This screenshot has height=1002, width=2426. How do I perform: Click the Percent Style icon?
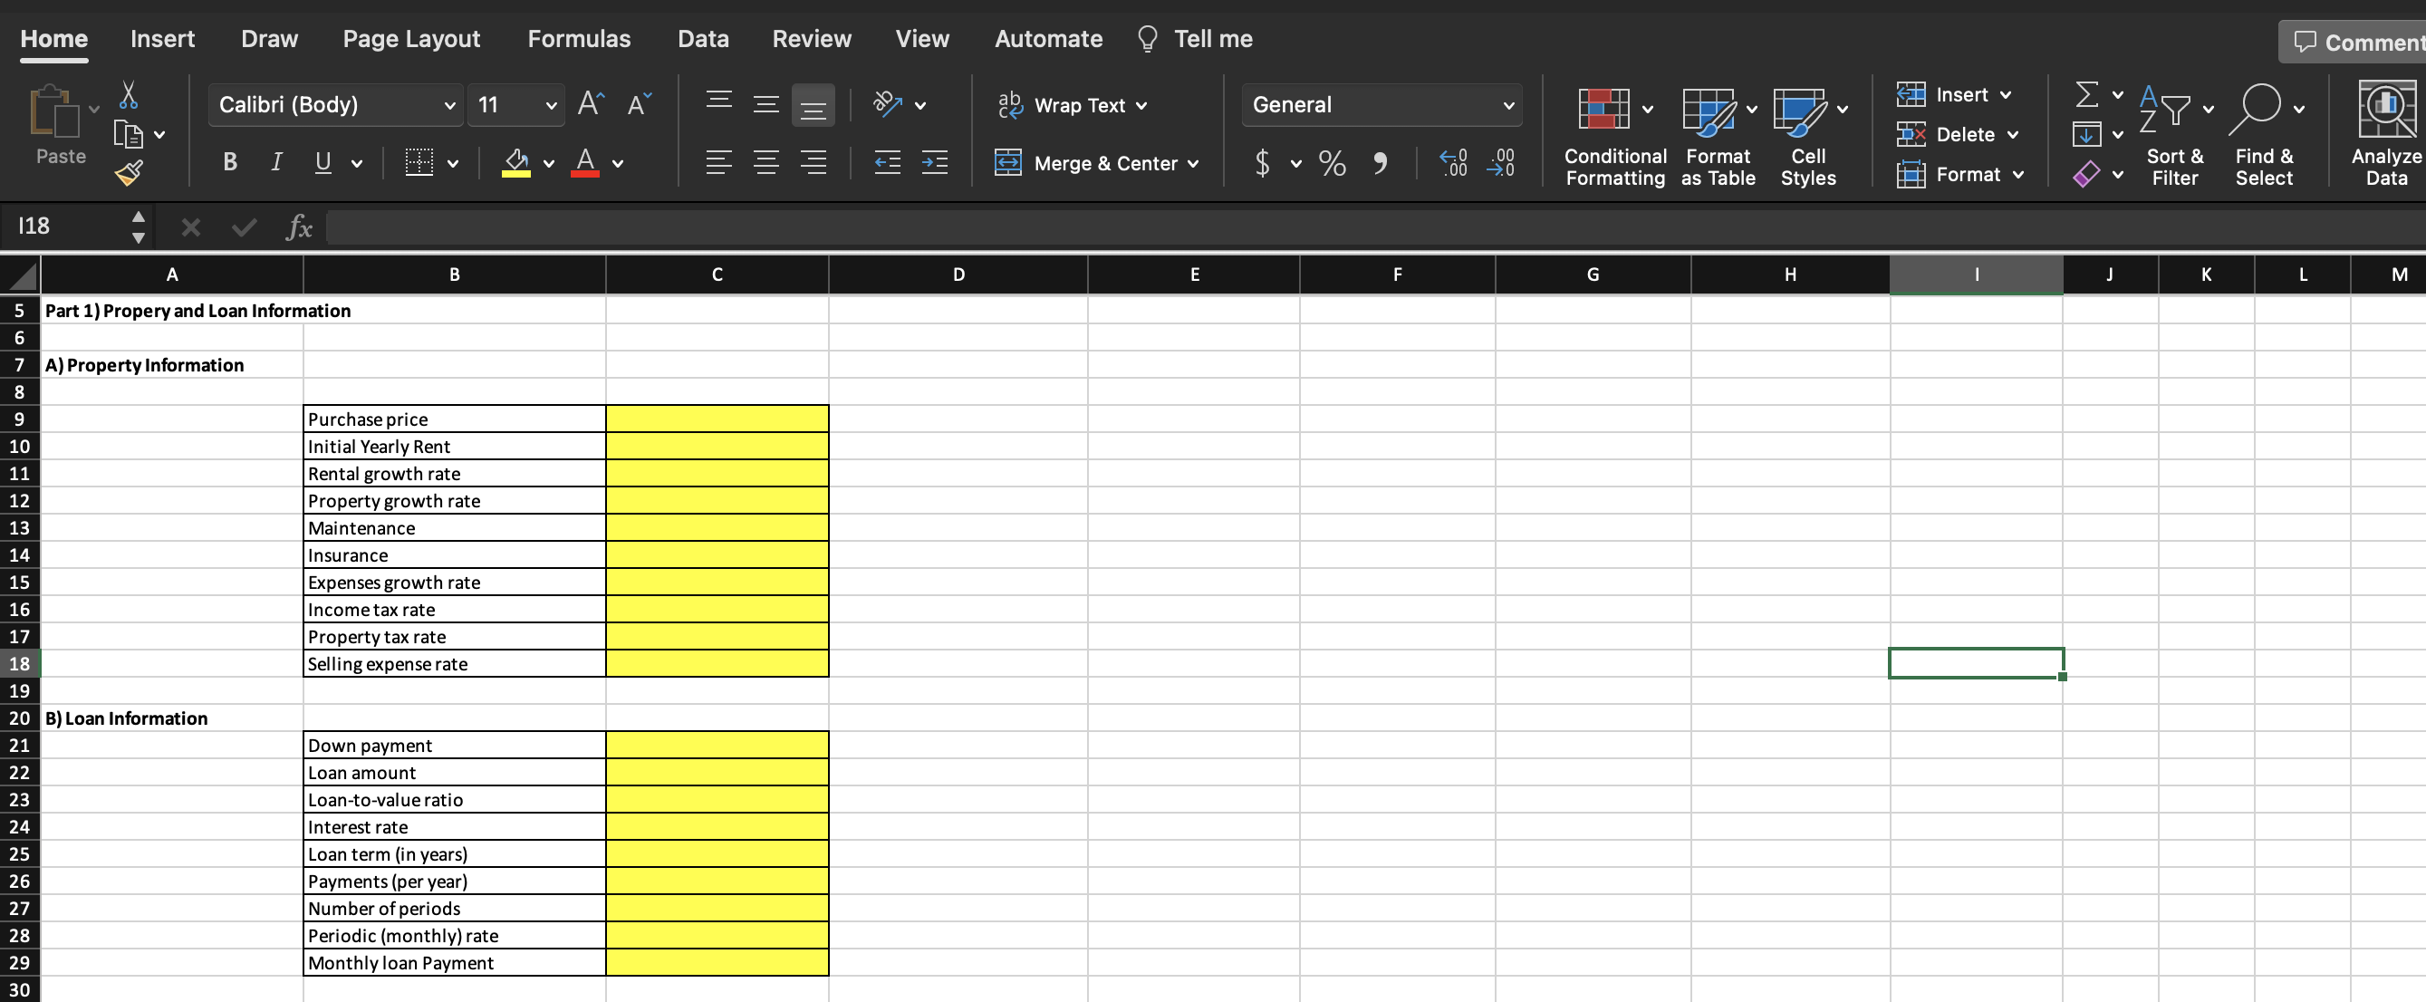click(x=1332, y=163)
